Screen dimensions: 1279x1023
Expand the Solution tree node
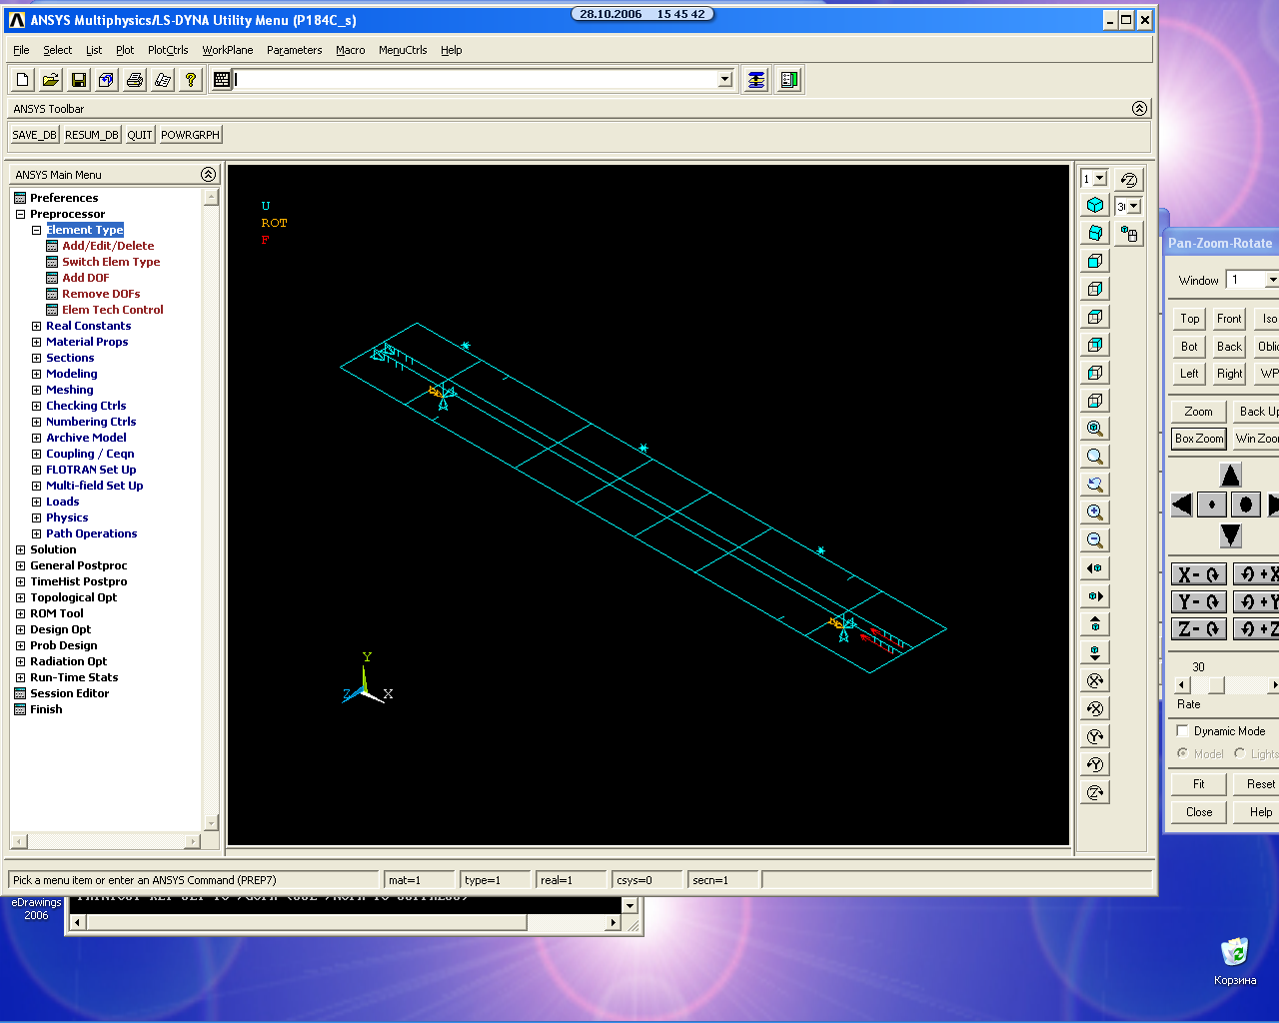[20, 549]
